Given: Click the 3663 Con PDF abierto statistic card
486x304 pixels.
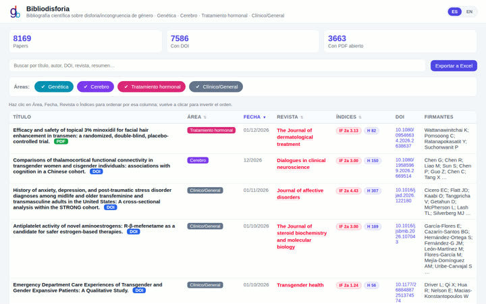Looking at the screenshot, I should coord(400,41).
